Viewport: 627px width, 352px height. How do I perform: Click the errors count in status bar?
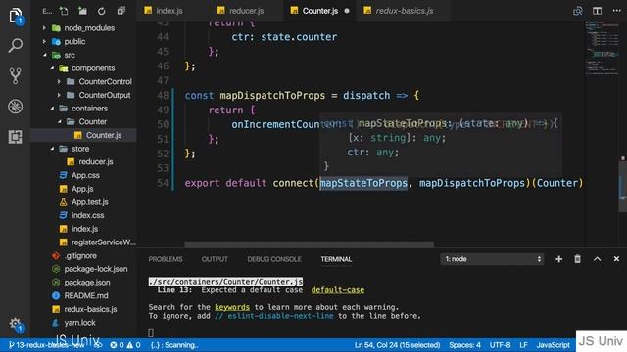(x=118, y=345)
